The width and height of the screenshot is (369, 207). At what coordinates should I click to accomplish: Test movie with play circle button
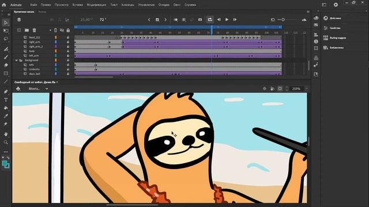point(336,5)
